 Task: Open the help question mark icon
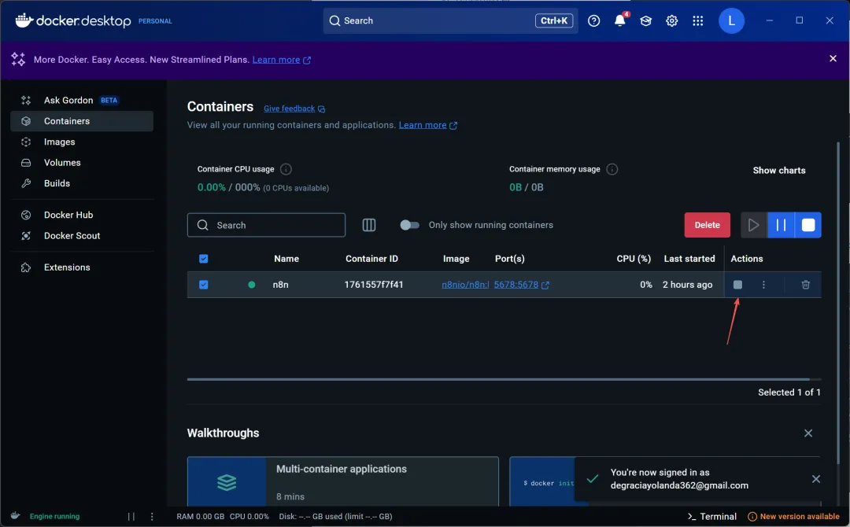tap(593, 20)
